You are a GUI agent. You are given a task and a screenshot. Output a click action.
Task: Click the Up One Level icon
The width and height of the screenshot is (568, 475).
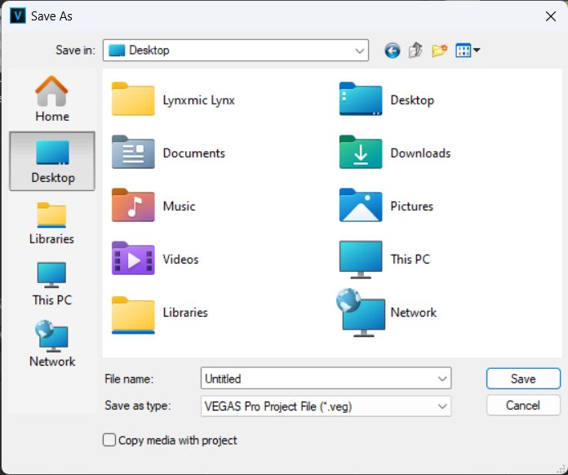415,51
